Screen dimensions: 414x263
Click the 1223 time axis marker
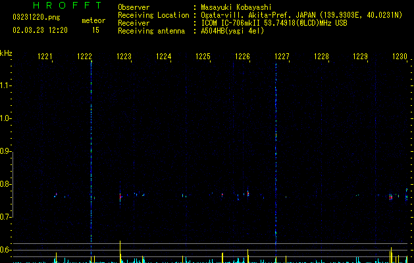click(124, 56)
